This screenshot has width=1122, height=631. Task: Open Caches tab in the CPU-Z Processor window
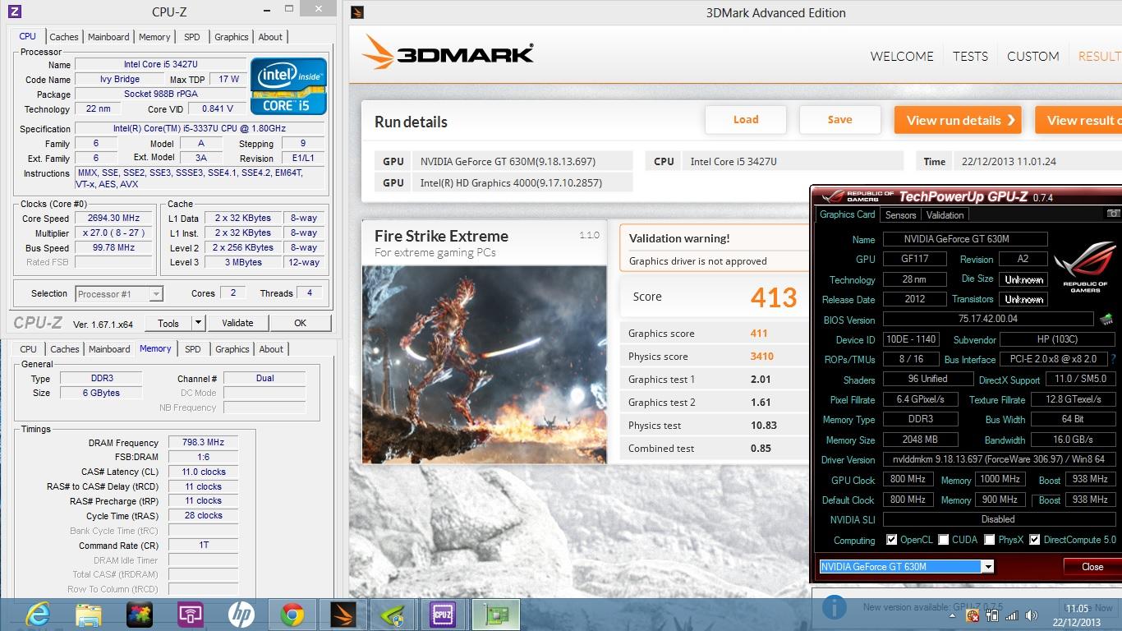coord(63,37)
